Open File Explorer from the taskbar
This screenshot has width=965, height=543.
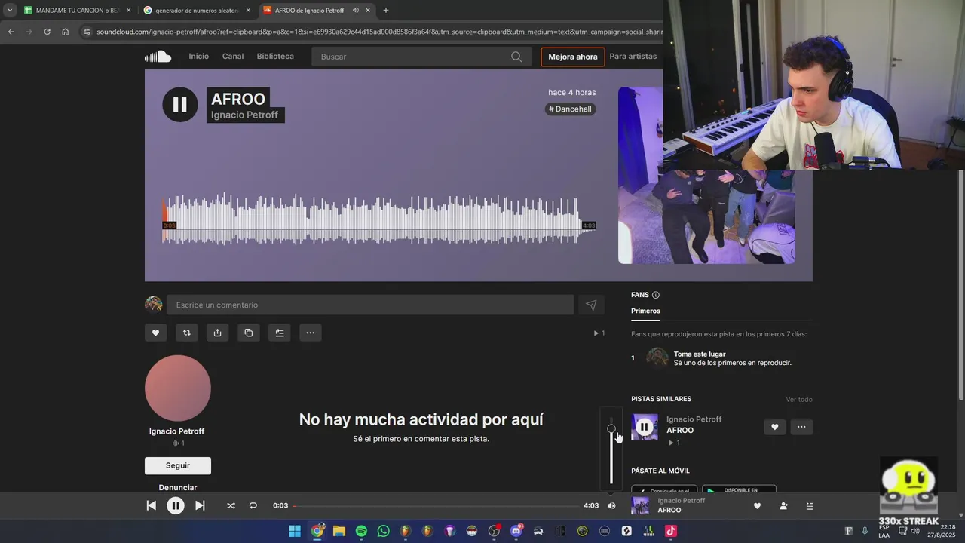(x=339, y=531)
